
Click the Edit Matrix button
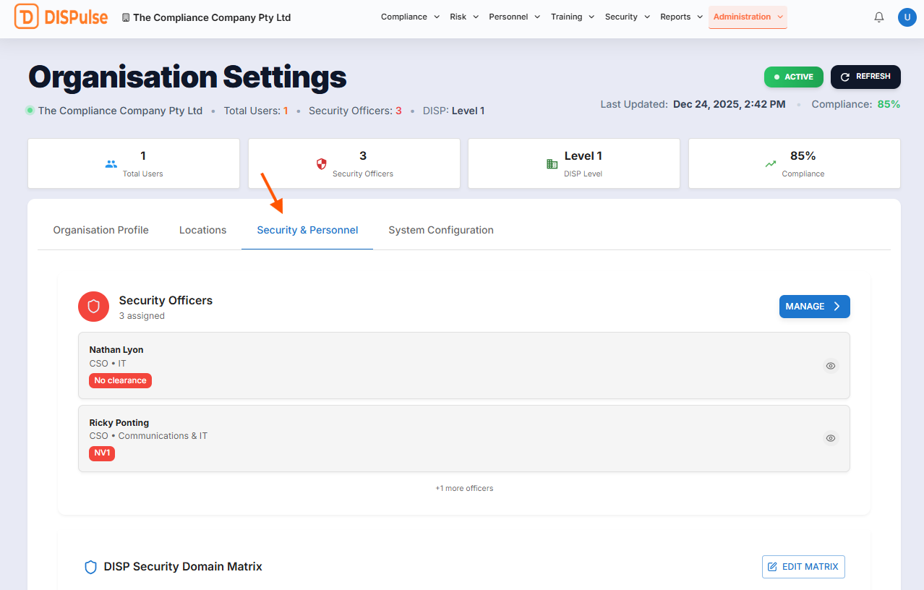[x=803, y=567]
